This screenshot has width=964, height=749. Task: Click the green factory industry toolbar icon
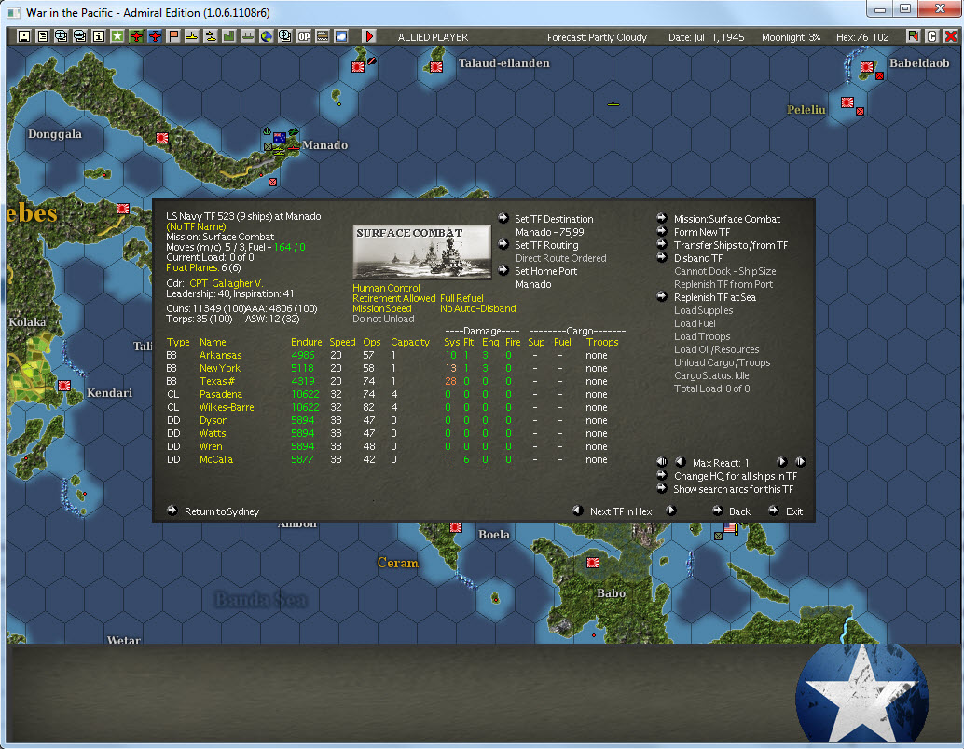tap(228, 37)
